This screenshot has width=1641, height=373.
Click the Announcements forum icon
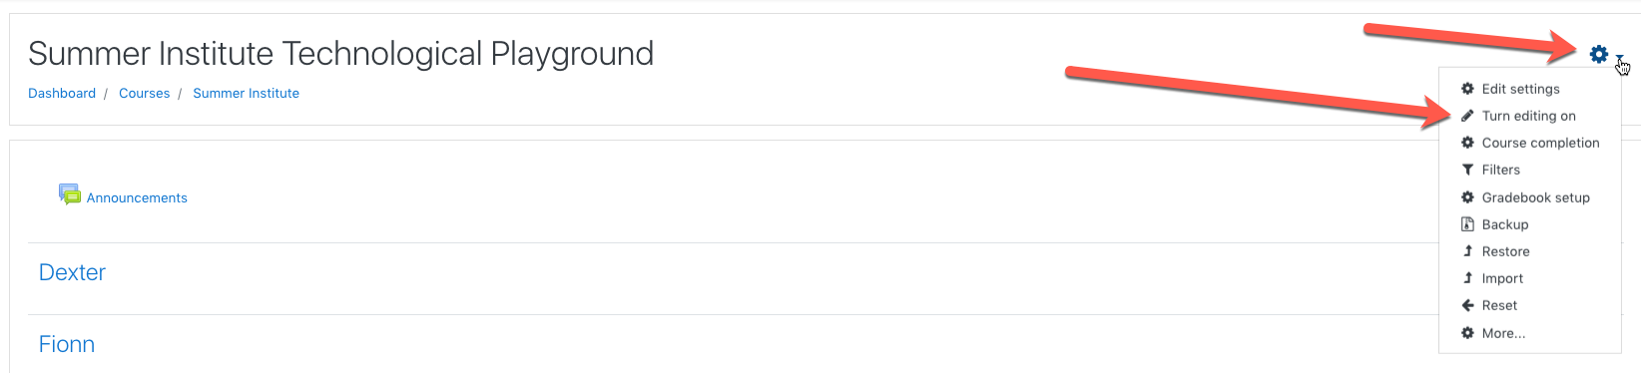pyautogui.click(x=70, y=194)
